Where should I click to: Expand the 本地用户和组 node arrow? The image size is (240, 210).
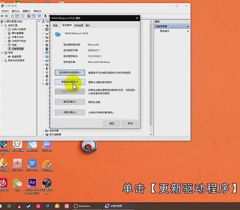[x=6, y=41]
